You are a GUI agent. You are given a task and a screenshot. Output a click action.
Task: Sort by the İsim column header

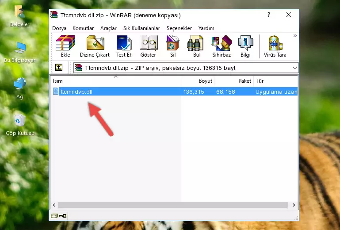116,81
